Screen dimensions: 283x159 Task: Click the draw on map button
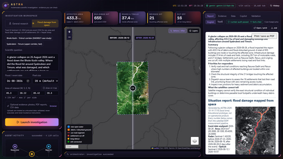tap(50, 88)
